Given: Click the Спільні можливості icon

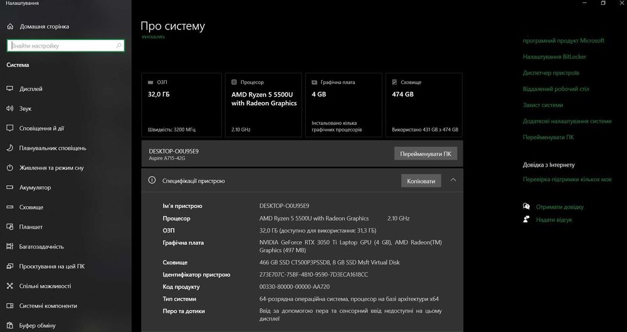Looking at the screenshot, I should 10,286.
